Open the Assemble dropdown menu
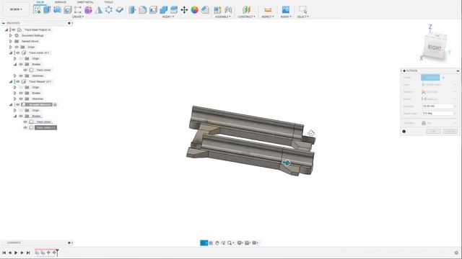The height and width of the screenshot is (259, 462). click(x=223, y=17)
